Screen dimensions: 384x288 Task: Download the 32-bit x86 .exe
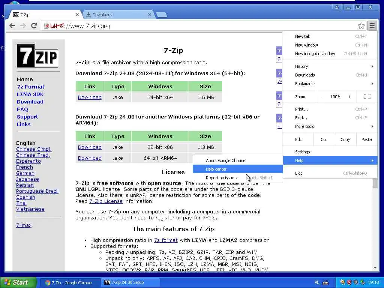tap(90, 147)
